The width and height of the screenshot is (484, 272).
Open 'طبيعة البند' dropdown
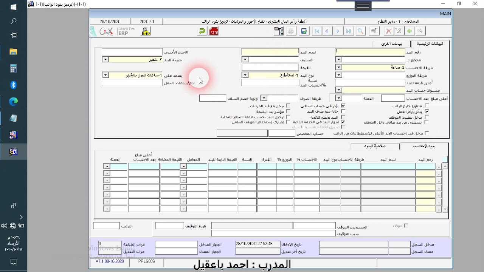[105, 59]
